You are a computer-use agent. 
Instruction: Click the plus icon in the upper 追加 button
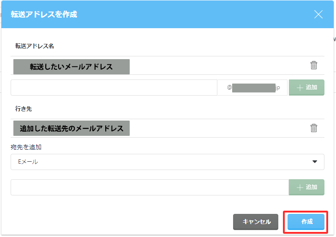tap(300, 87)
